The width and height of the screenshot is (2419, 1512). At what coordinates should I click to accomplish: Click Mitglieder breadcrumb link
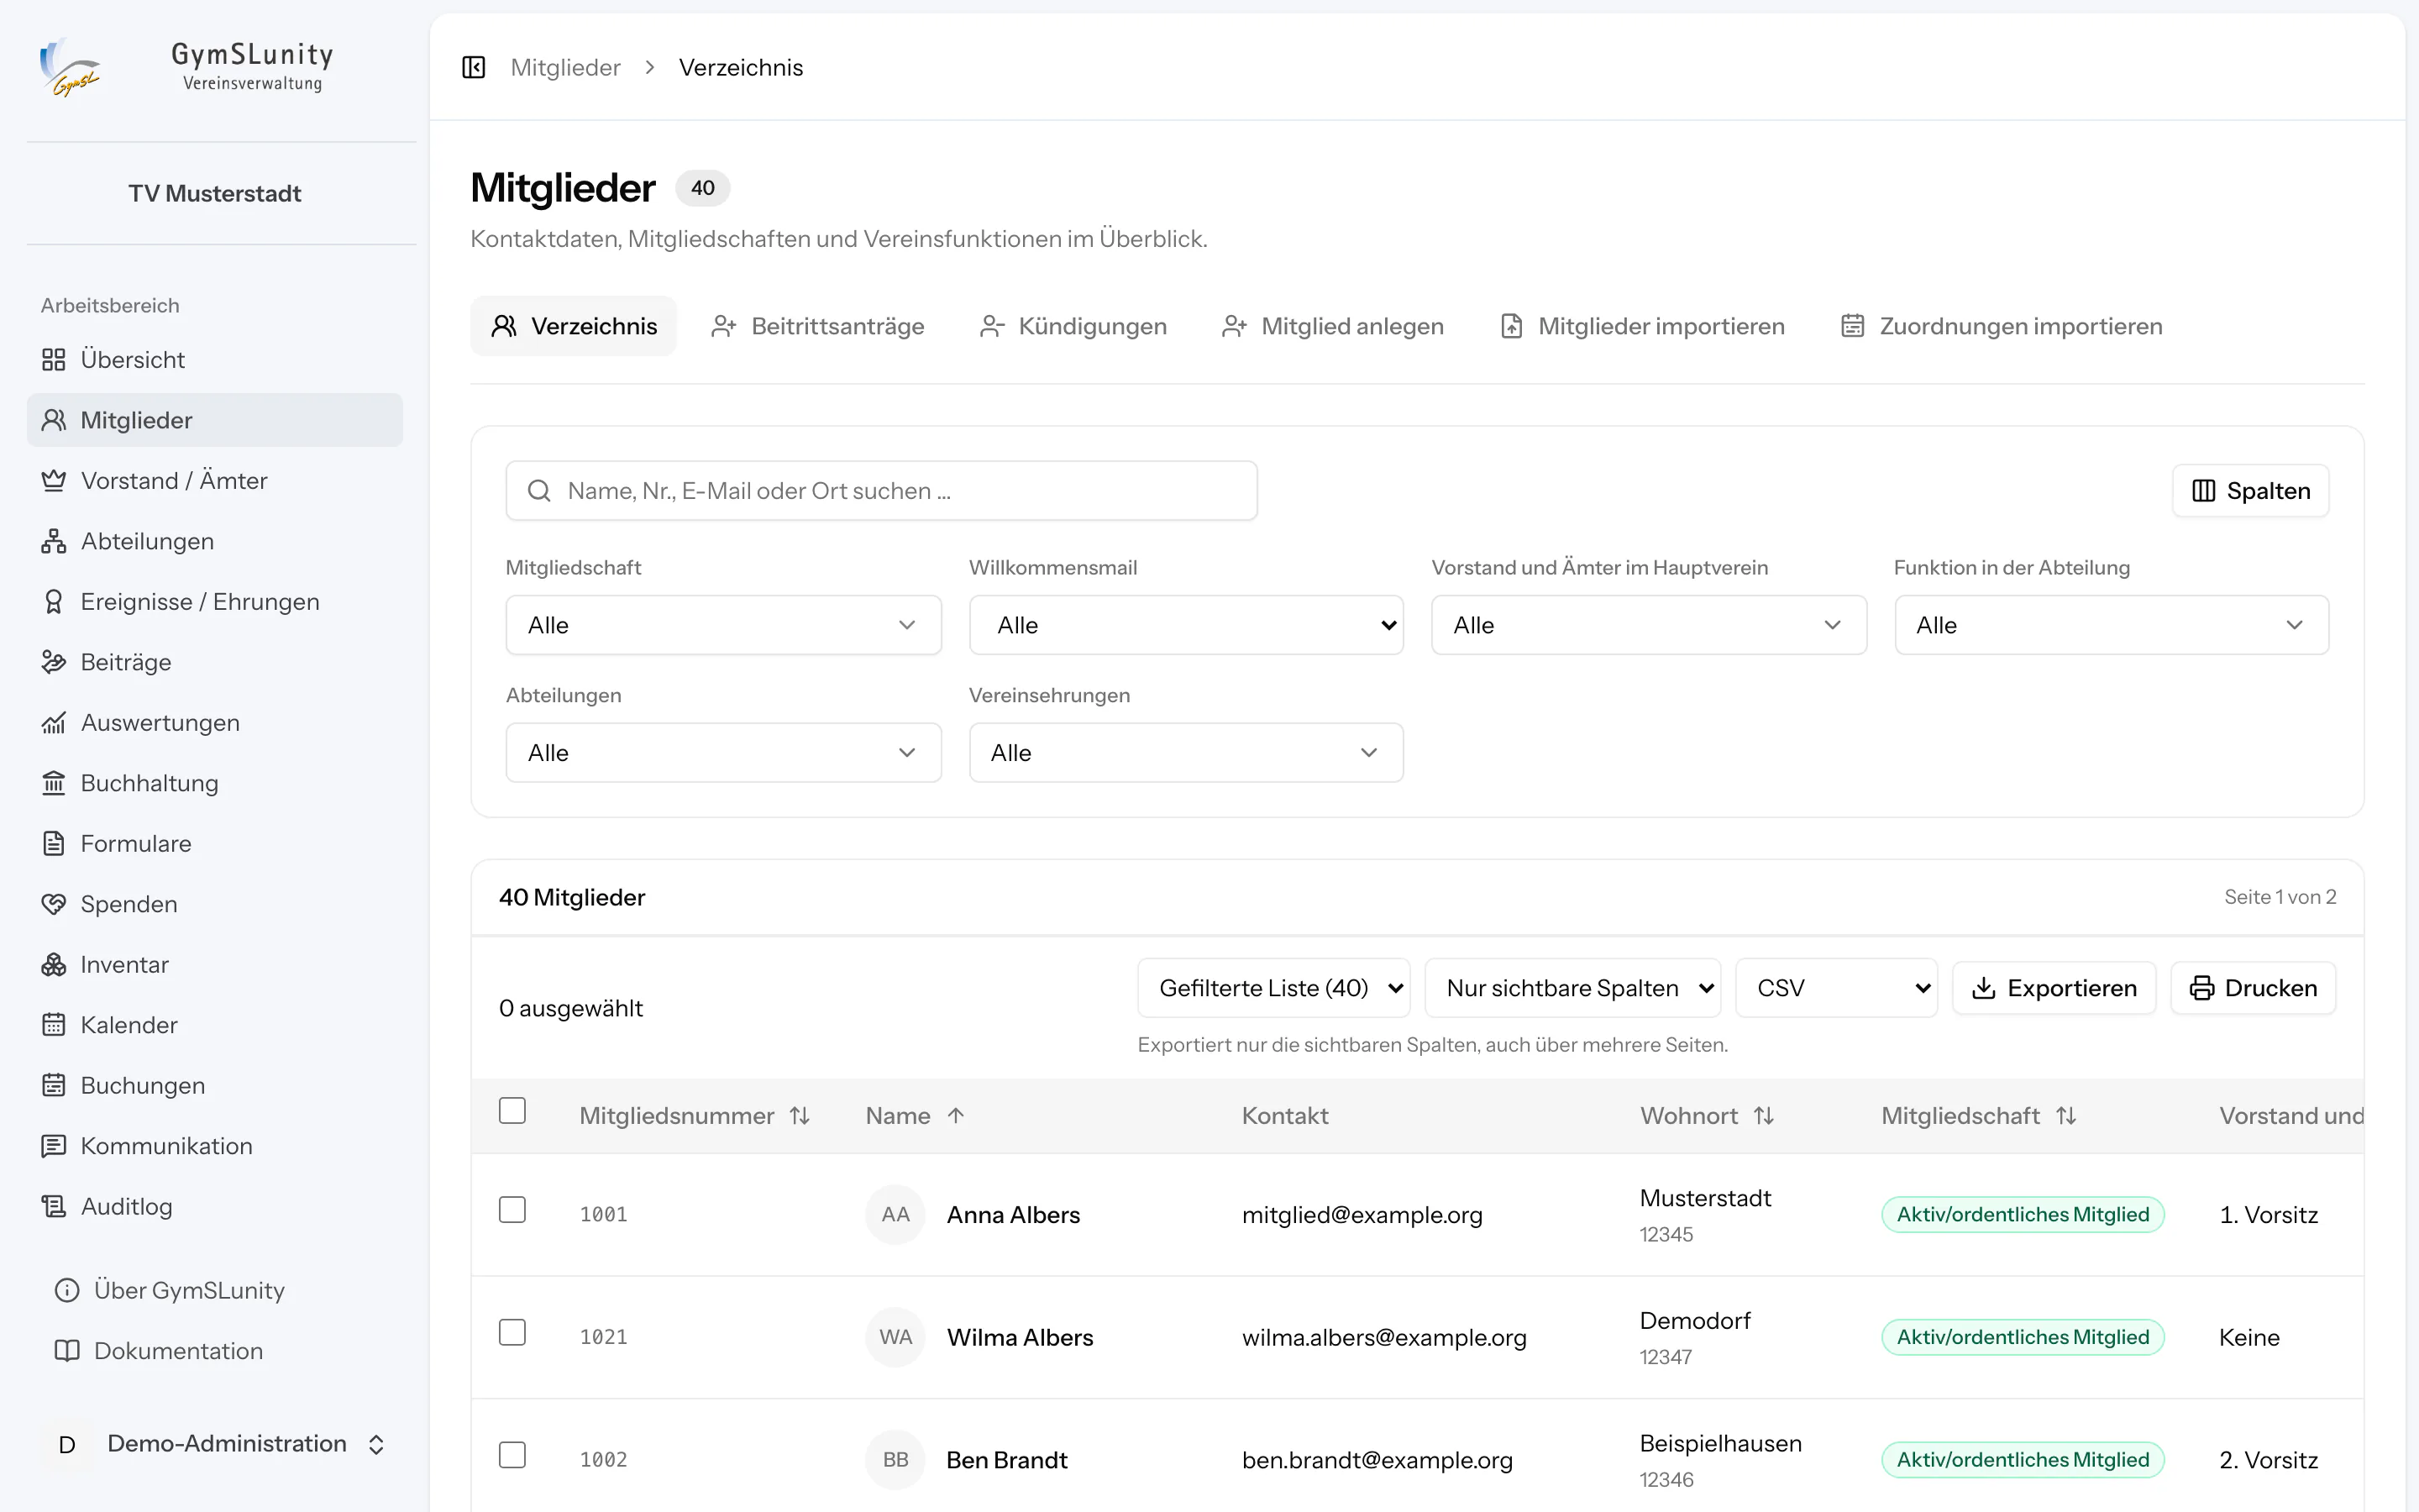click(564, 67)
